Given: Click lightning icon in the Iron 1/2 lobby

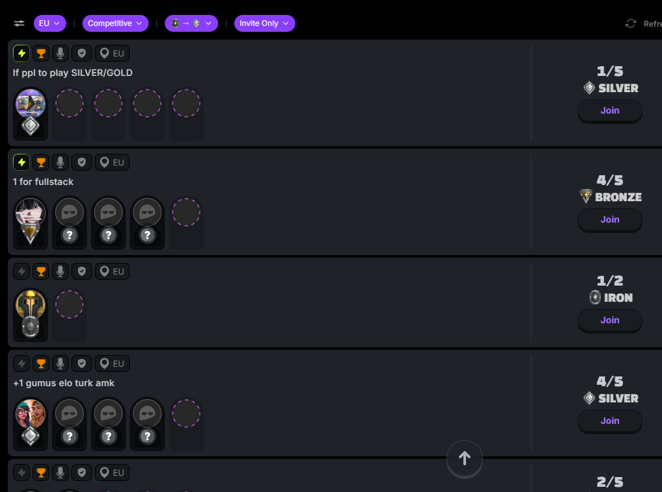Looking at the screenshot, I should click(21, 271).
